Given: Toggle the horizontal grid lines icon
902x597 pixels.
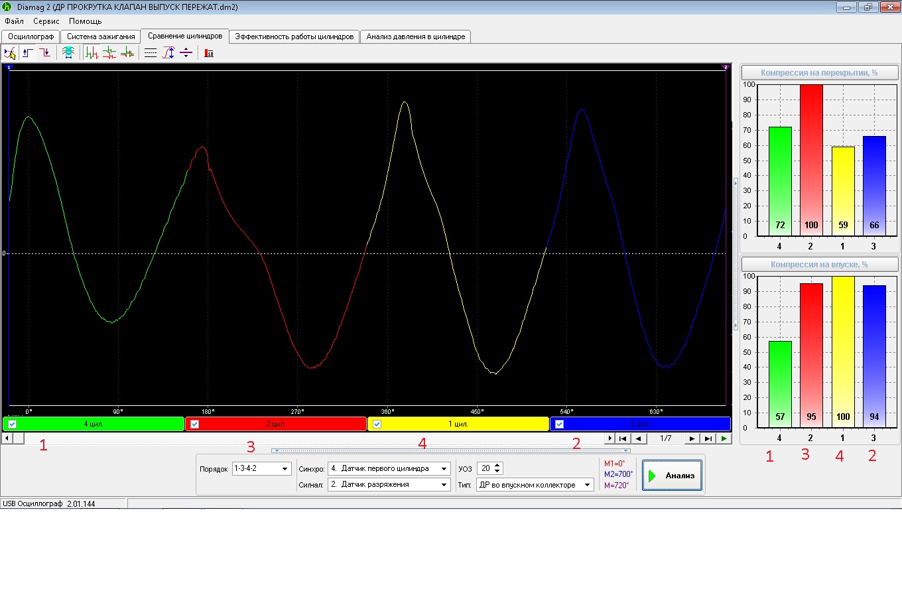Looking at the screenshot, I should 151,53.
